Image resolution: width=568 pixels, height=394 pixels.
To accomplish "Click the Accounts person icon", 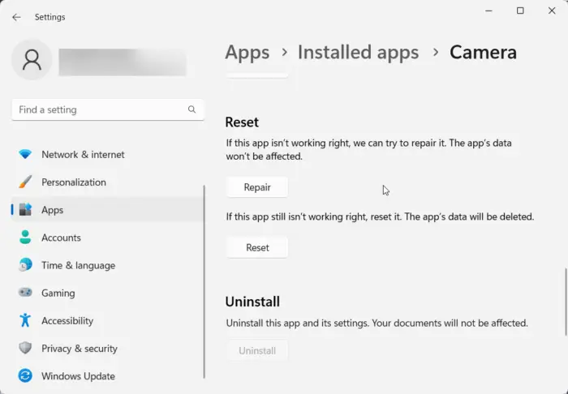I will 25,238.
